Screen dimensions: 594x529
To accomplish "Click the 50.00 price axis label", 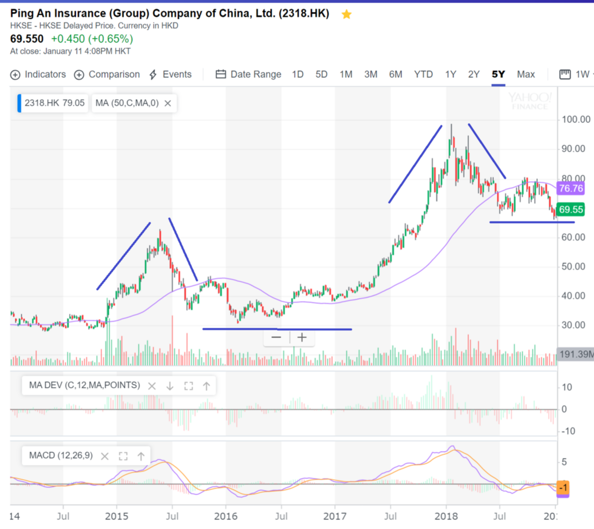I will 573,267.
